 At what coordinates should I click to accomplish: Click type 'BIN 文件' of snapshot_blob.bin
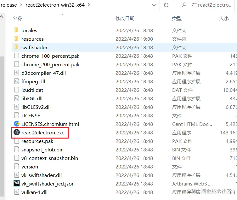181,150
